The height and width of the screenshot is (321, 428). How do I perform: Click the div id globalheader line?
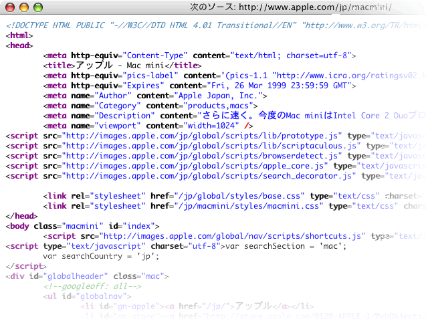coord(88,276)
